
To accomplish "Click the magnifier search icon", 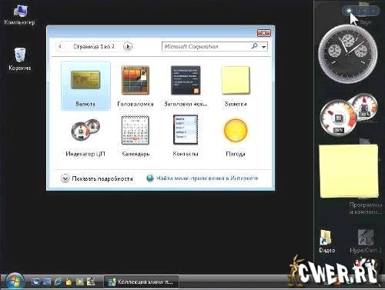I will (x=254, y=46).
